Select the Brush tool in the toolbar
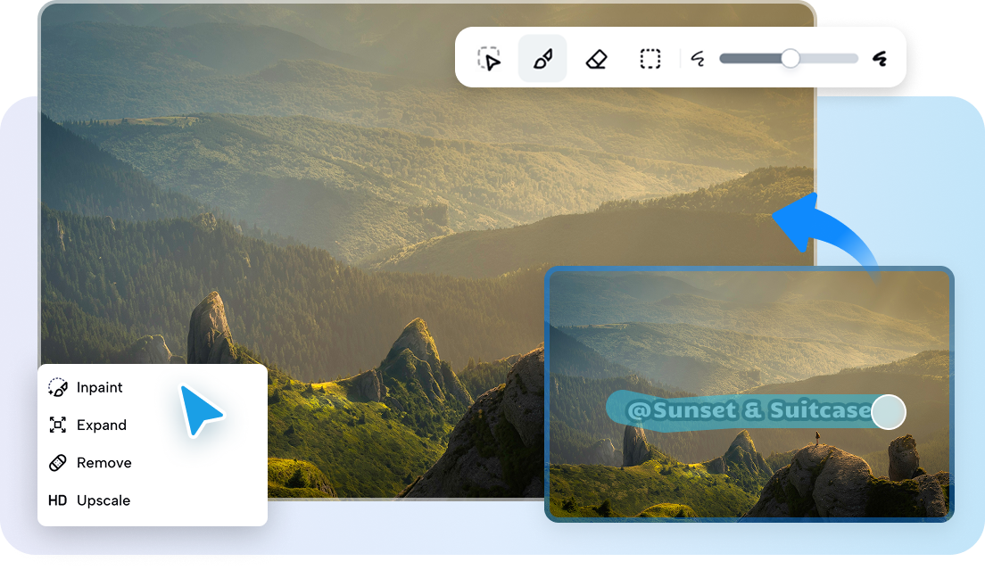 tap(542, 58)
